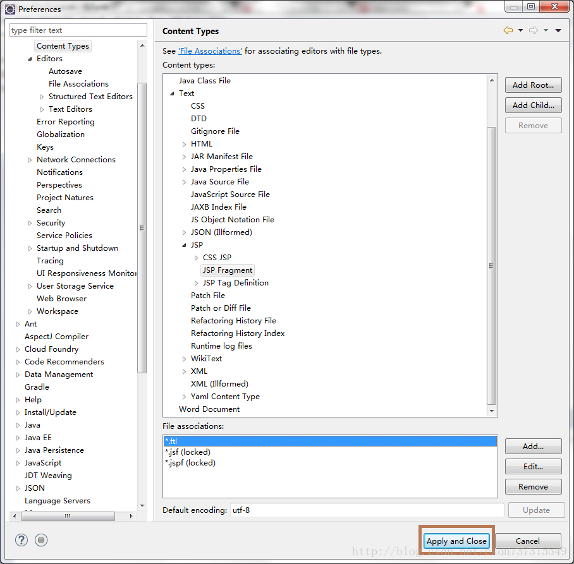
Task: Open the 'File Associations' link
Action: [x=210, y=51]
